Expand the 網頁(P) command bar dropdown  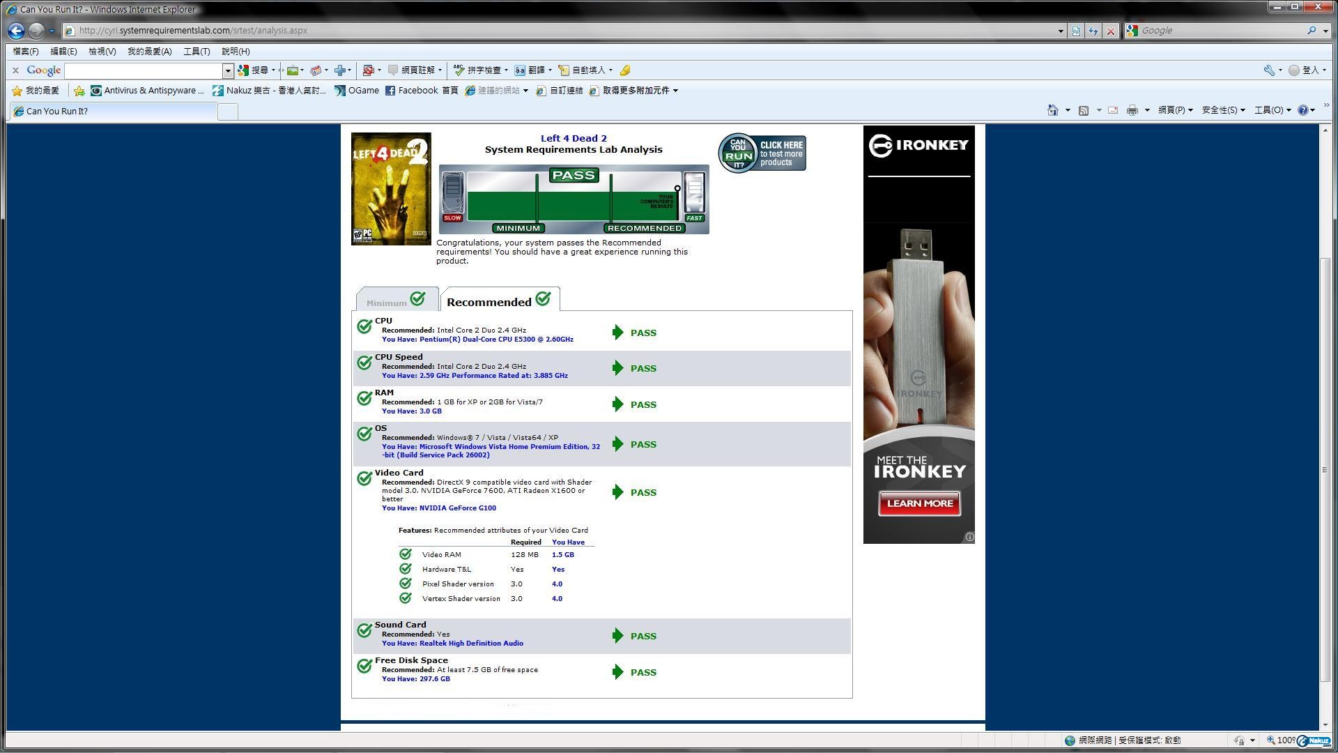1175,110
